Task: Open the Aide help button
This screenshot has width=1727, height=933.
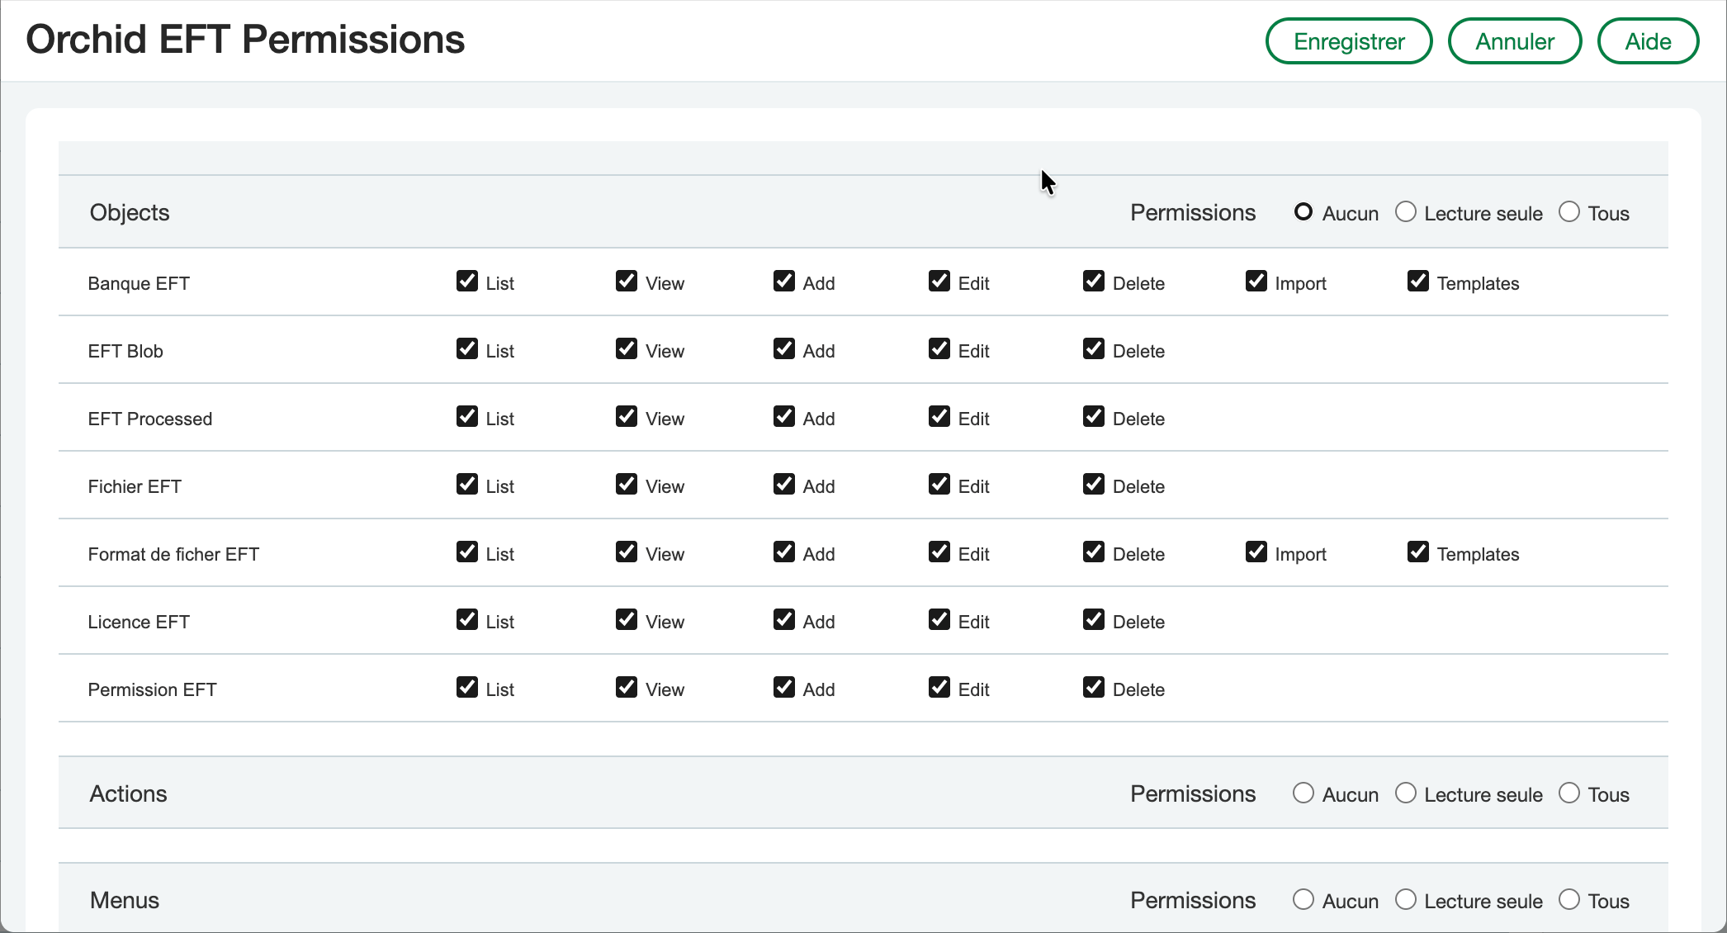Action: tap(1648, 41)
